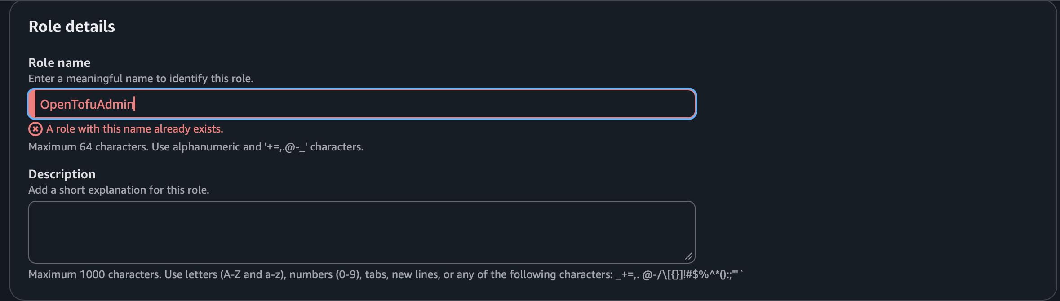Click the allowed special characters list text
The height and width of the screenshot is (301, 1060).
coord(679,274)
